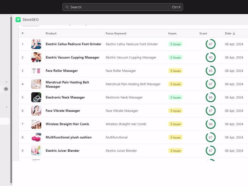
Task: Open Electronic Neck Massager thumbnail image
Action: 36,97
